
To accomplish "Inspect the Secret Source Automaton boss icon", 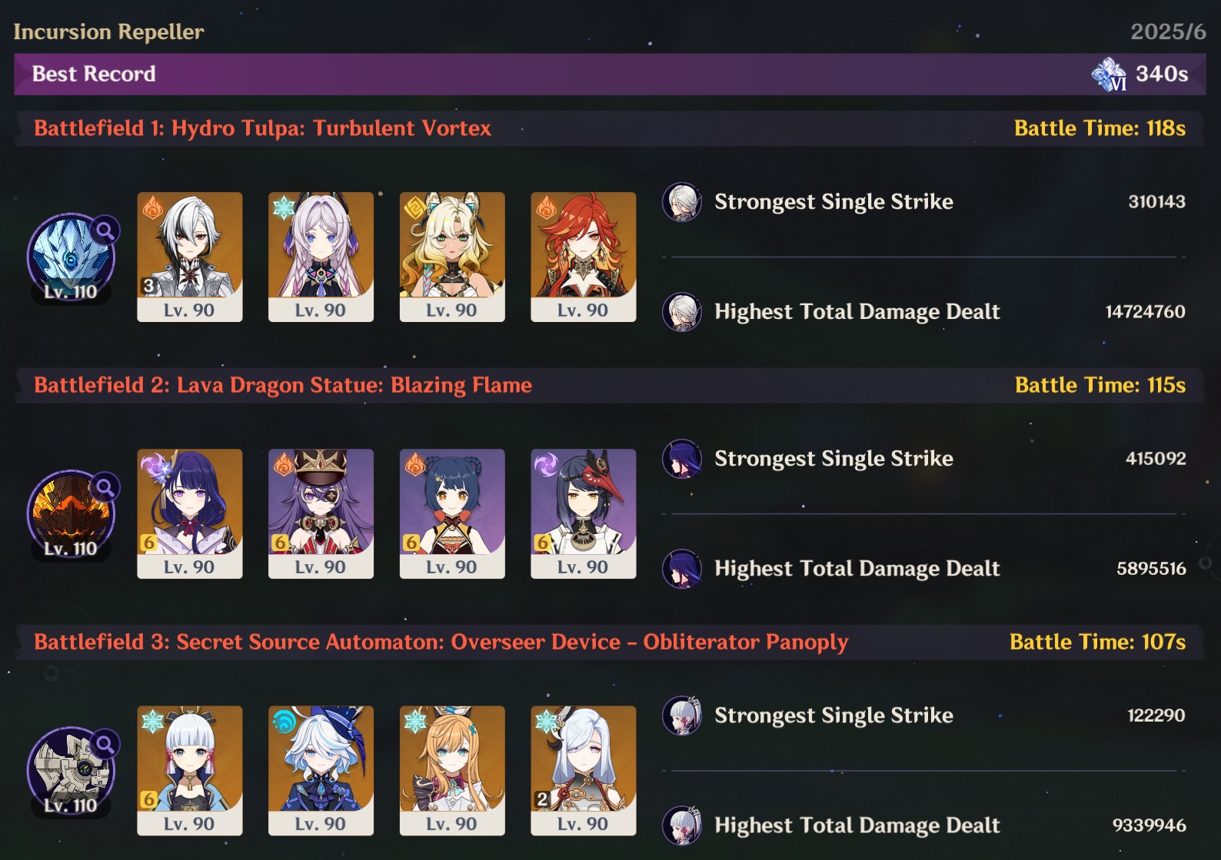I will pyautogui.click(x=71, y=771).
